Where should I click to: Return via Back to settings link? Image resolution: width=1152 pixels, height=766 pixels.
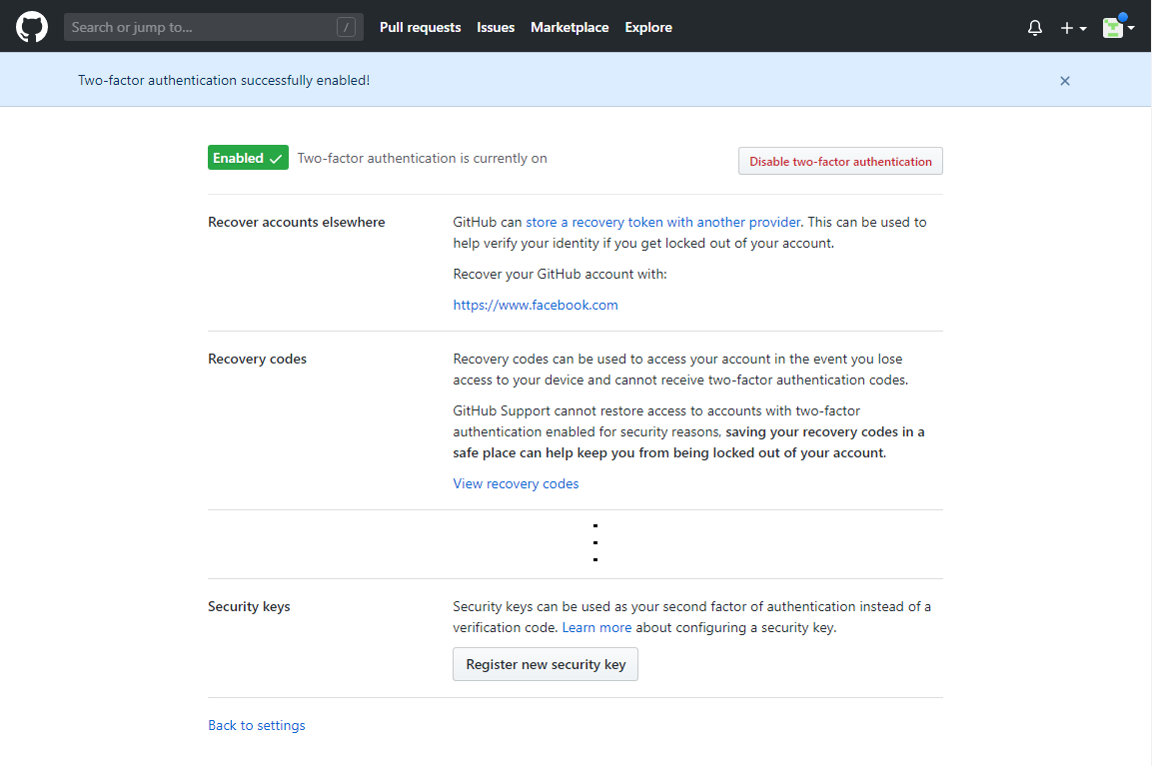[x=257, y=725]
